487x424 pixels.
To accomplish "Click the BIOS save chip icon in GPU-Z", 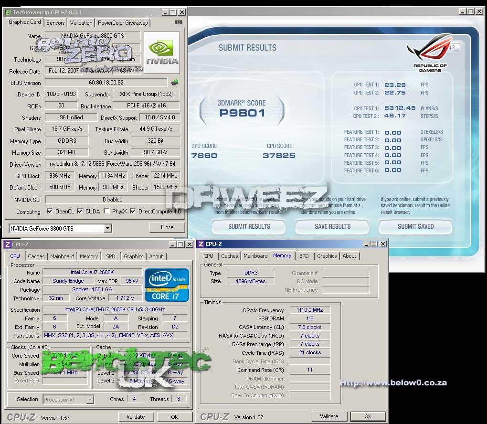I will pos(175,82).
